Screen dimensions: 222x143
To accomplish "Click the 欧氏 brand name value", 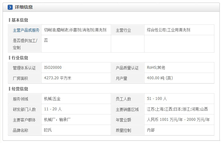I will pos(48,130).
